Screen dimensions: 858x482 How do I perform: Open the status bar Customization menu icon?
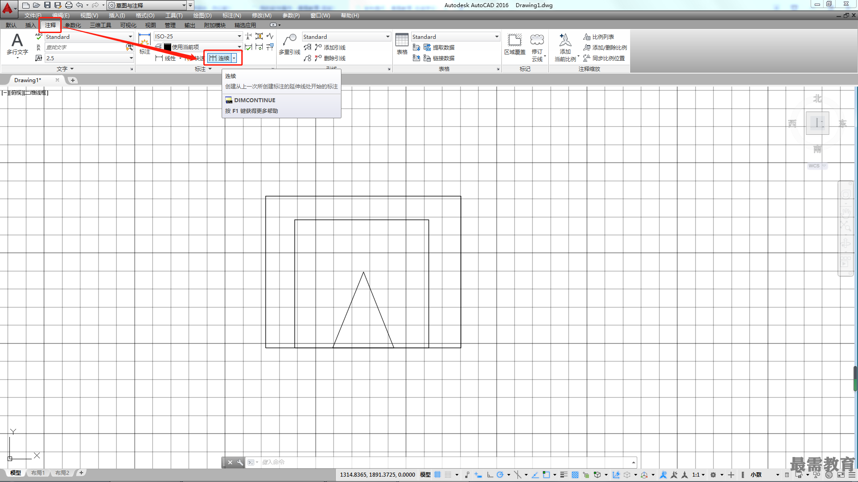pyautogui.click(x=853, y=475)
